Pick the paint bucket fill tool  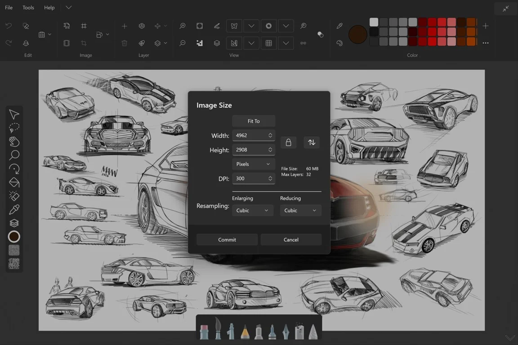coord(14,182)
